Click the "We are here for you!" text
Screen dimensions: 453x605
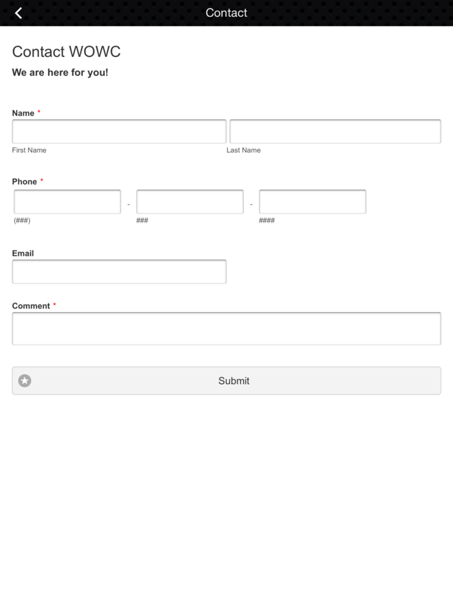(60, 73)
